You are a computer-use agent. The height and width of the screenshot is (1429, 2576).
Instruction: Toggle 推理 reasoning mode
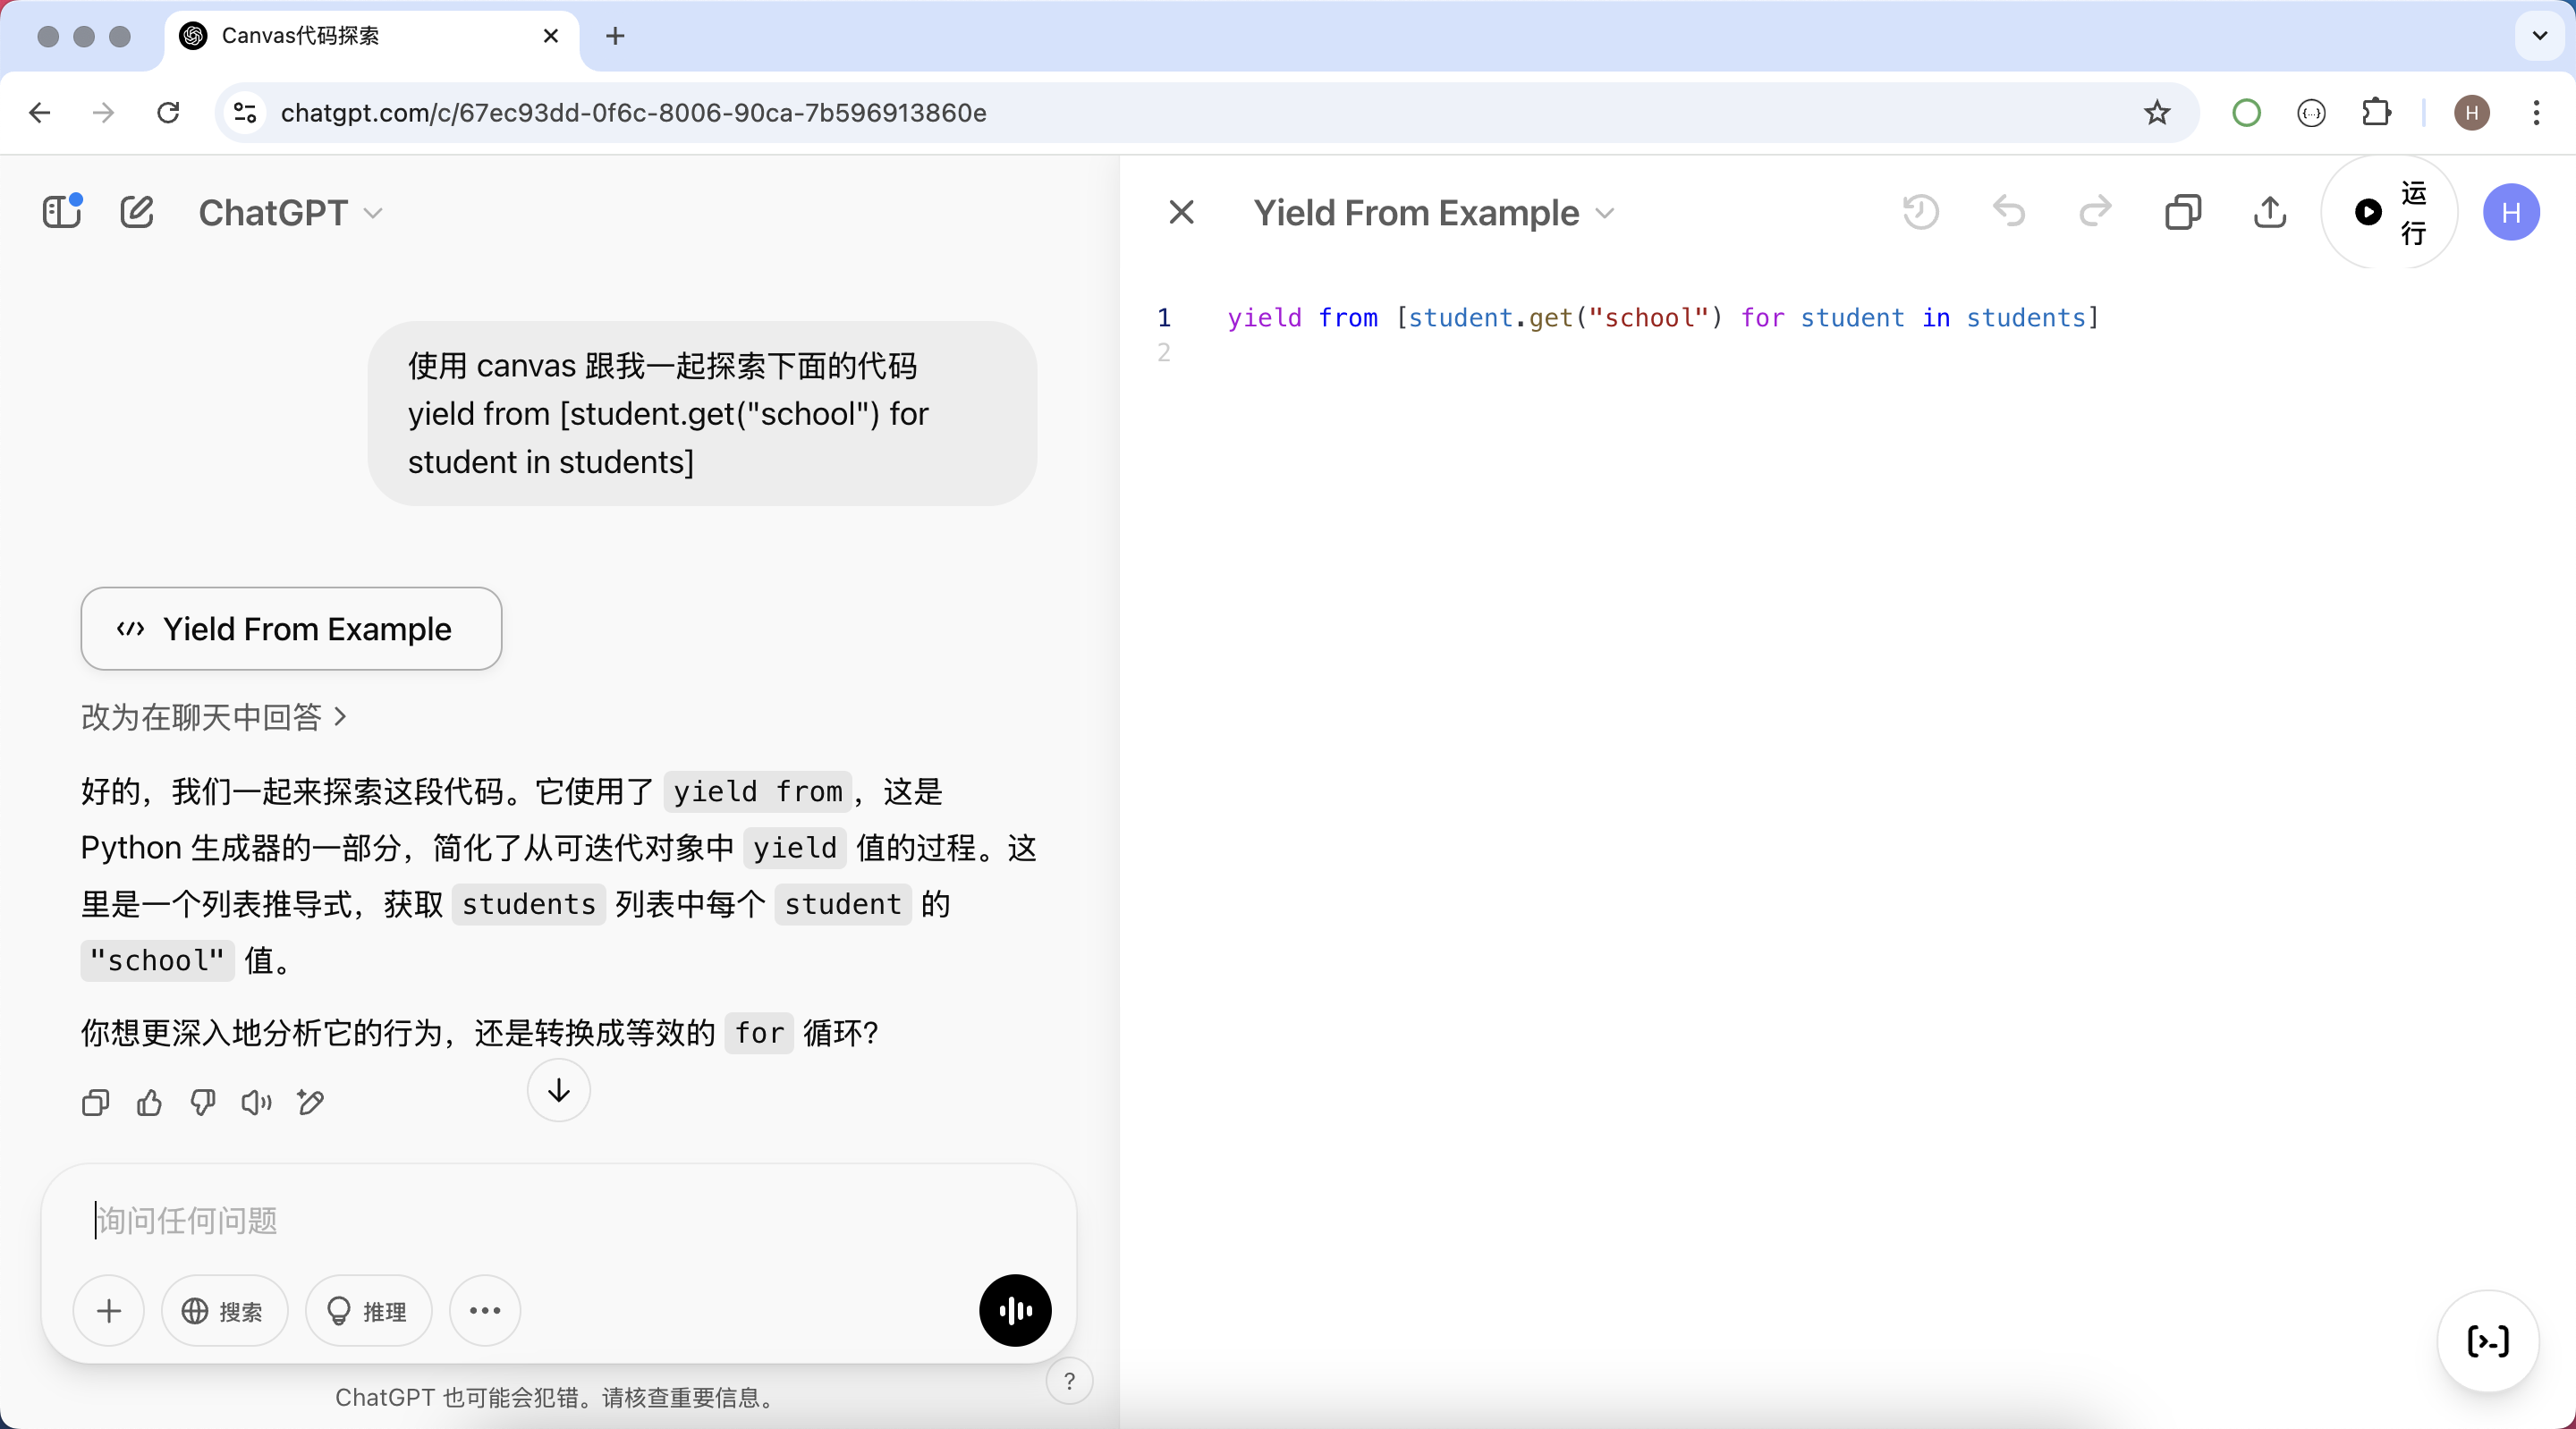click(x=368, y=1310)
